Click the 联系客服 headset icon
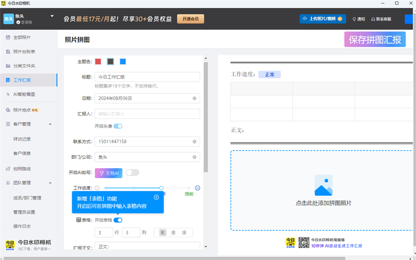The image size is (416, 260). [373, 19]
